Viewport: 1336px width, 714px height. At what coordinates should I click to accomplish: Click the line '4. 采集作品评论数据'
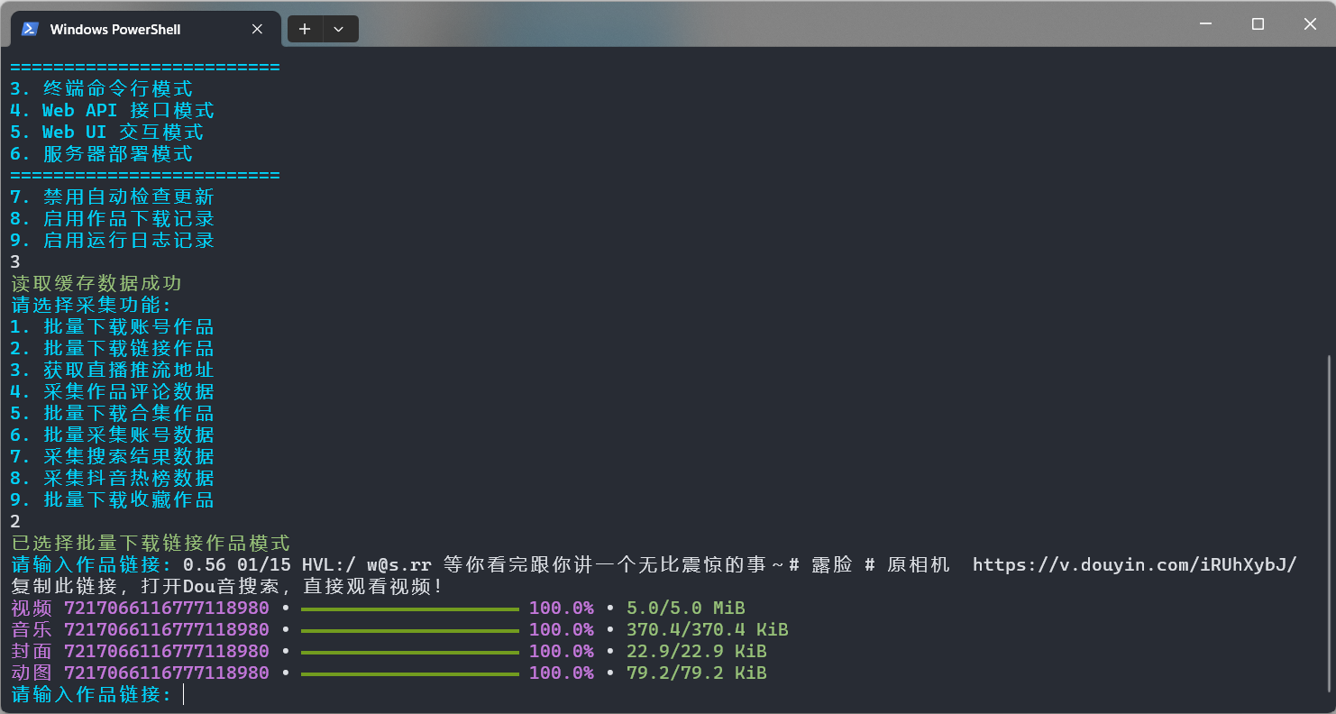click(x=113, y=392)
